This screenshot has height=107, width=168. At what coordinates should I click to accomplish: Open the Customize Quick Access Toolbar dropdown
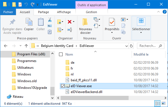coord(38,4)
